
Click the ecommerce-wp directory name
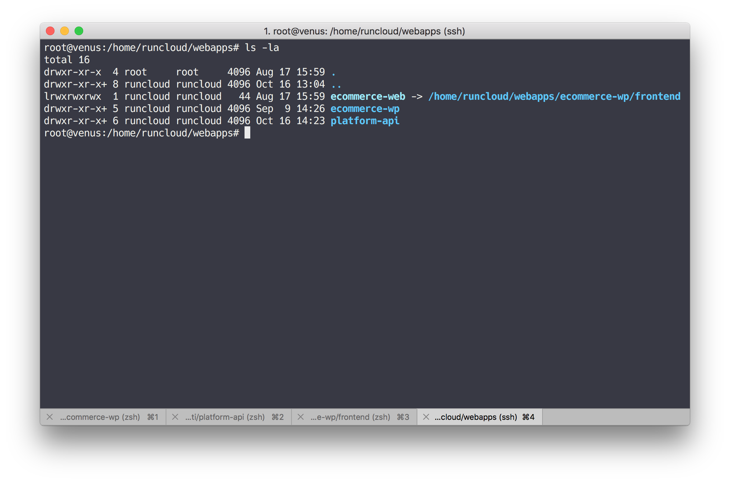pos(365,109)
